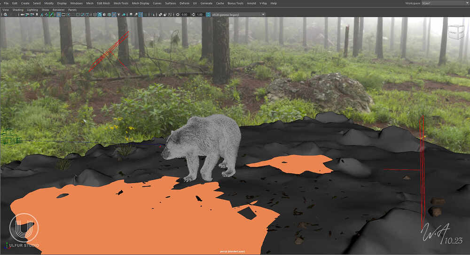Click the ViewCube in viewport corner
Screen dimensions: 470x255
coord(456,32)
